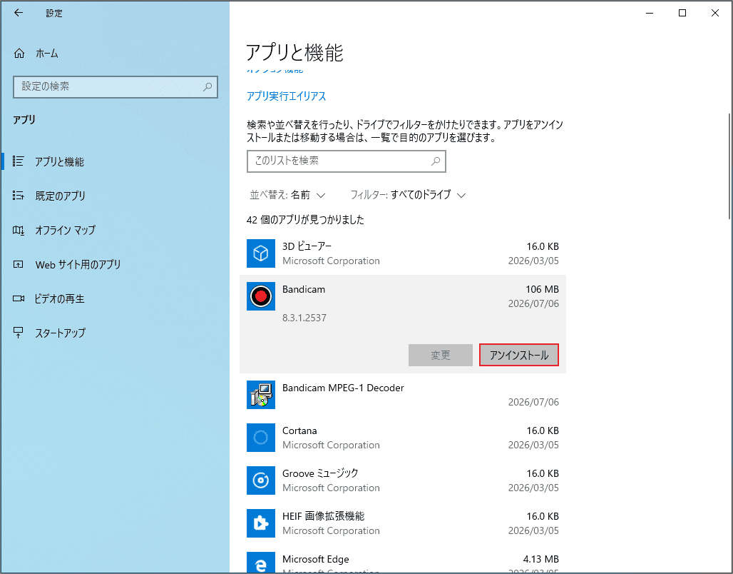Screen dimensions: 733x574
Task: Click the Cortana circle icon
Action: pos(261,438)
